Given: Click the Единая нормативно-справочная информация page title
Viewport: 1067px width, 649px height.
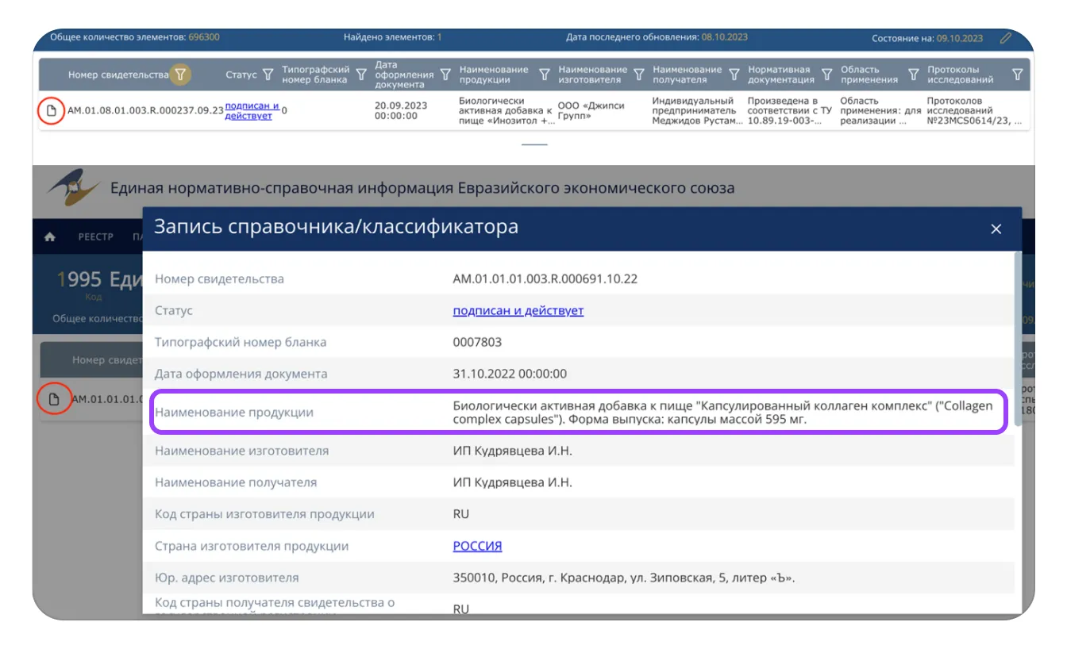Looking at the screenshot, I should (x=422, y=188).
